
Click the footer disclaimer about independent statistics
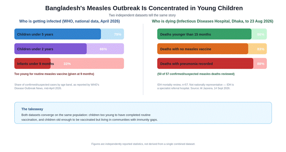143,144
